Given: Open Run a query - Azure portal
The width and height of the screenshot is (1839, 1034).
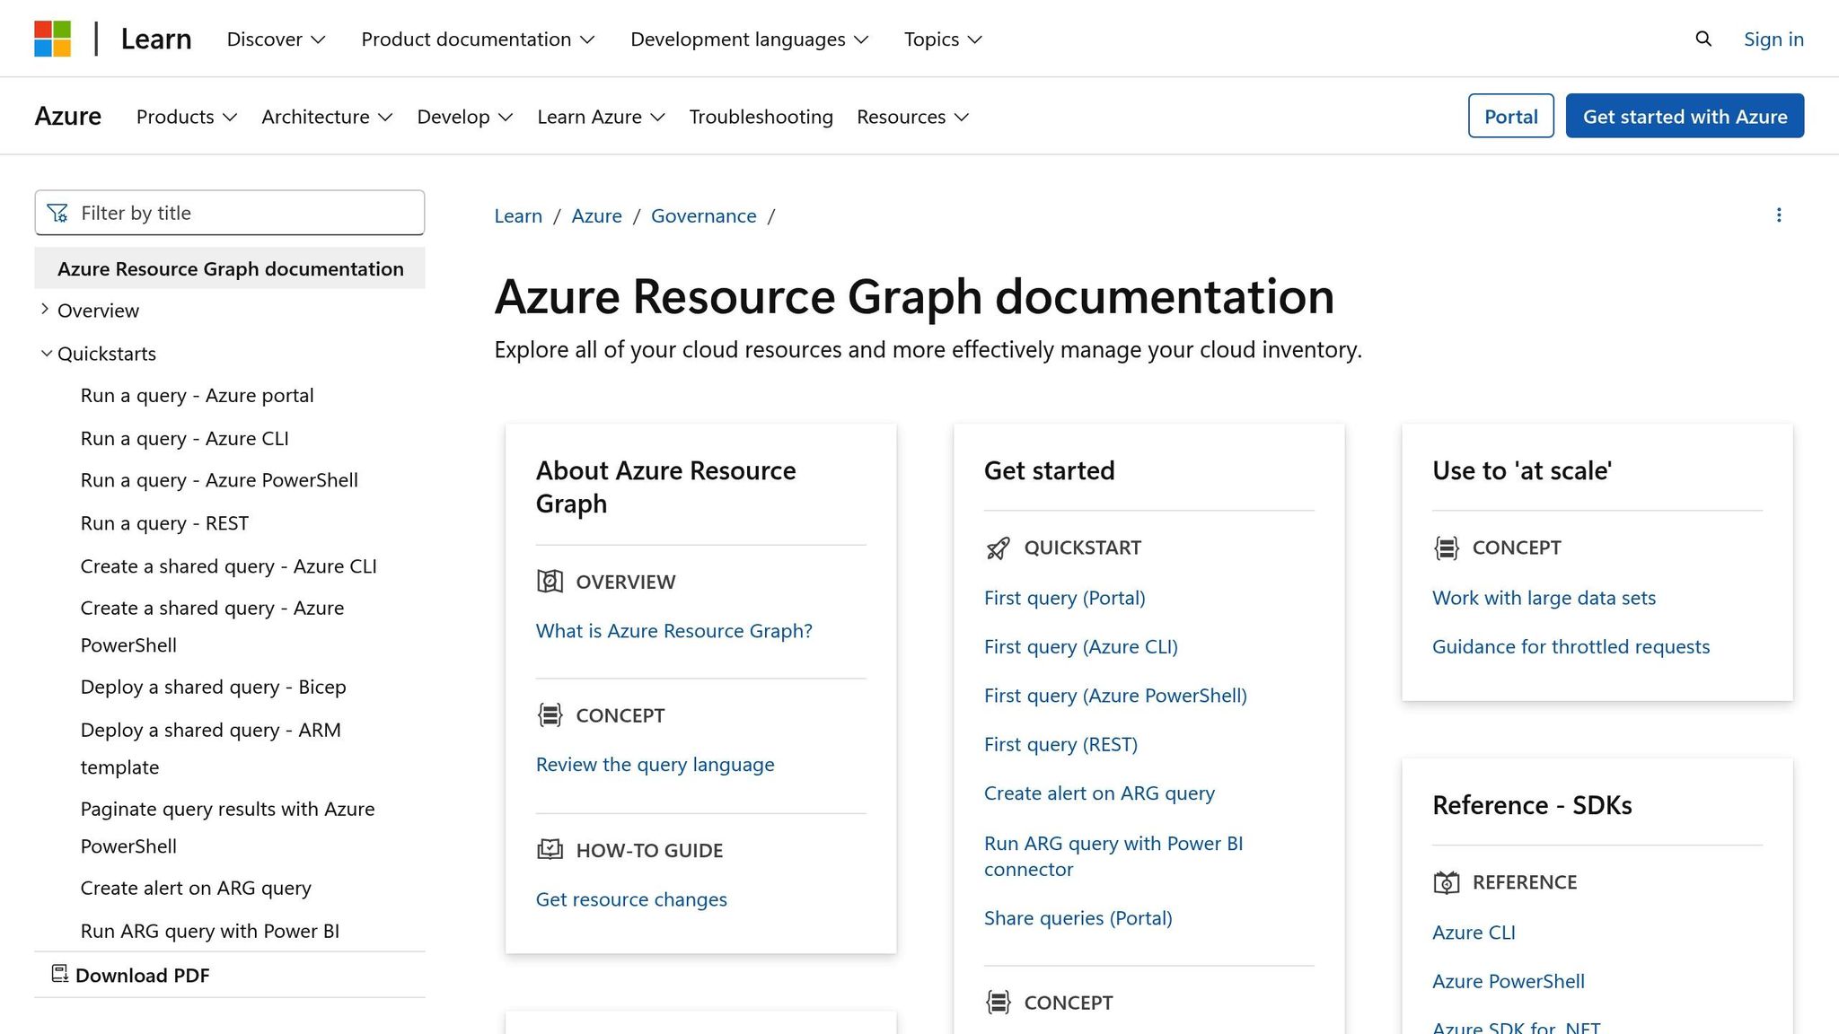Looking at the screenshot, I should pos(198,395).
